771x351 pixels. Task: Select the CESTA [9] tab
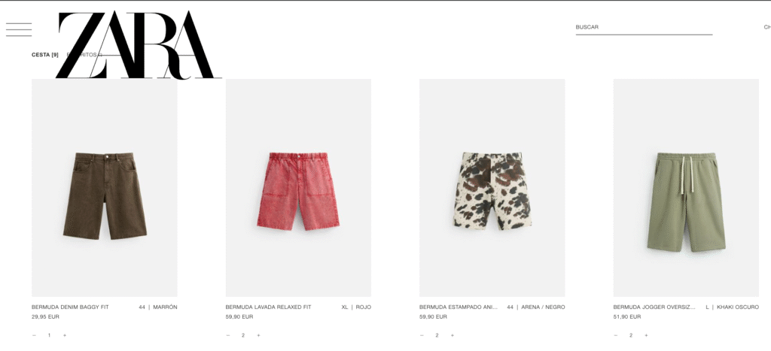coord(44,55)
